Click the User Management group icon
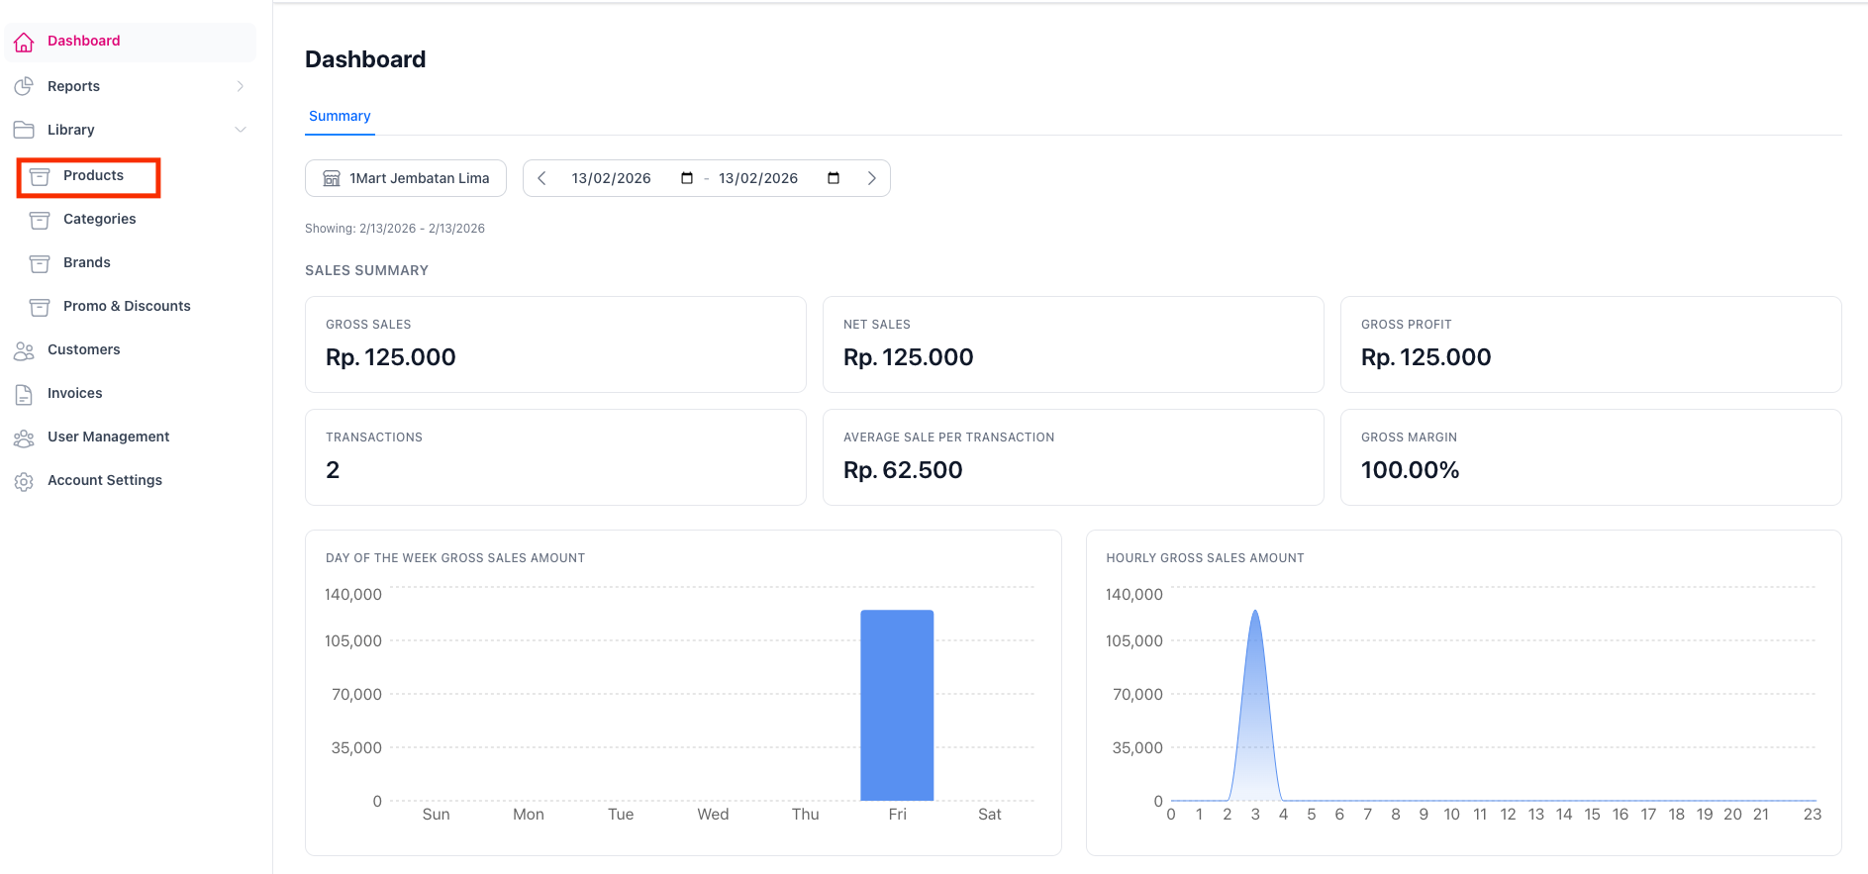Screen dimensions: 1868x874 [24, 437]
